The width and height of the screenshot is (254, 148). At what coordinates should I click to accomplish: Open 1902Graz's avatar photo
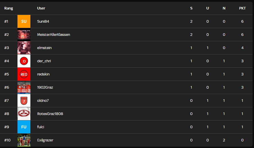24,87
